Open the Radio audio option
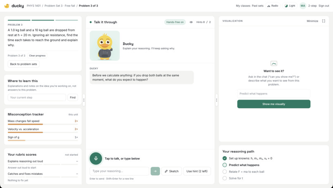The height and width of the screenshot is (188, 333). coord(273,6)
